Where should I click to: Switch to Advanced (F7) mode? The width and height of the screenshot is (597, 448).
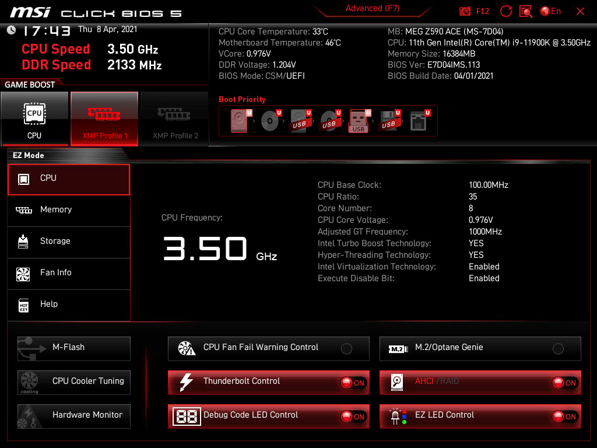pyautogui.click(x=373, y=8)
